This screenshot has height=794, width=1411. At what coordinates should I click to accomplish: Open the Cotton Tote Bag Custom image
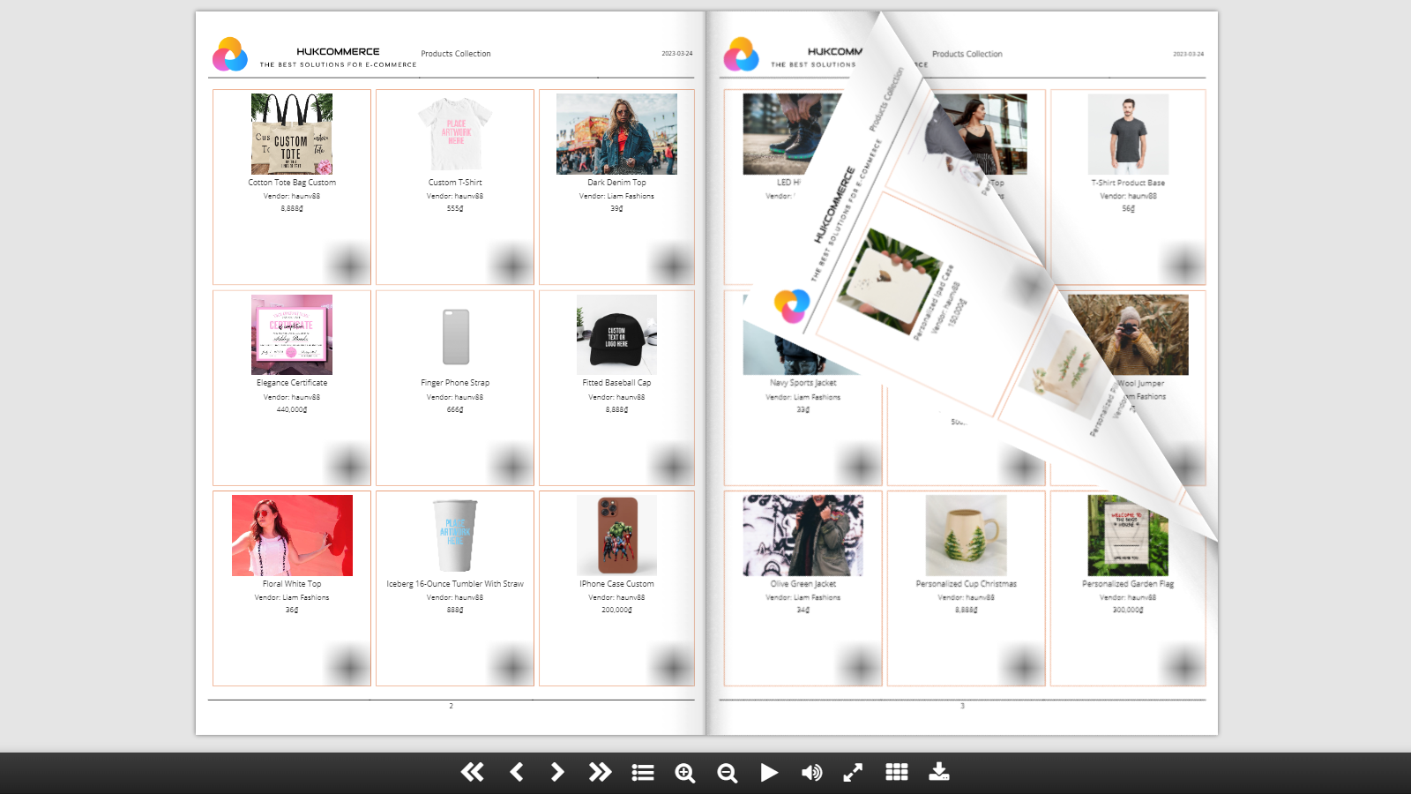[x=292, y=133]
